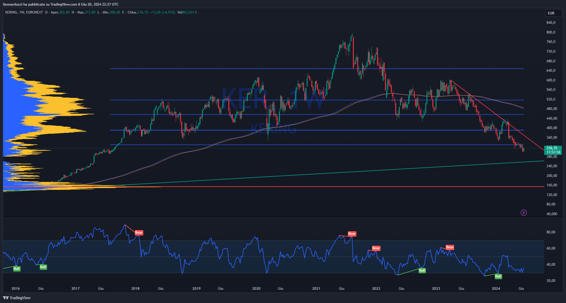Click the 40,000 price axis label

click(x=552, y=214)
